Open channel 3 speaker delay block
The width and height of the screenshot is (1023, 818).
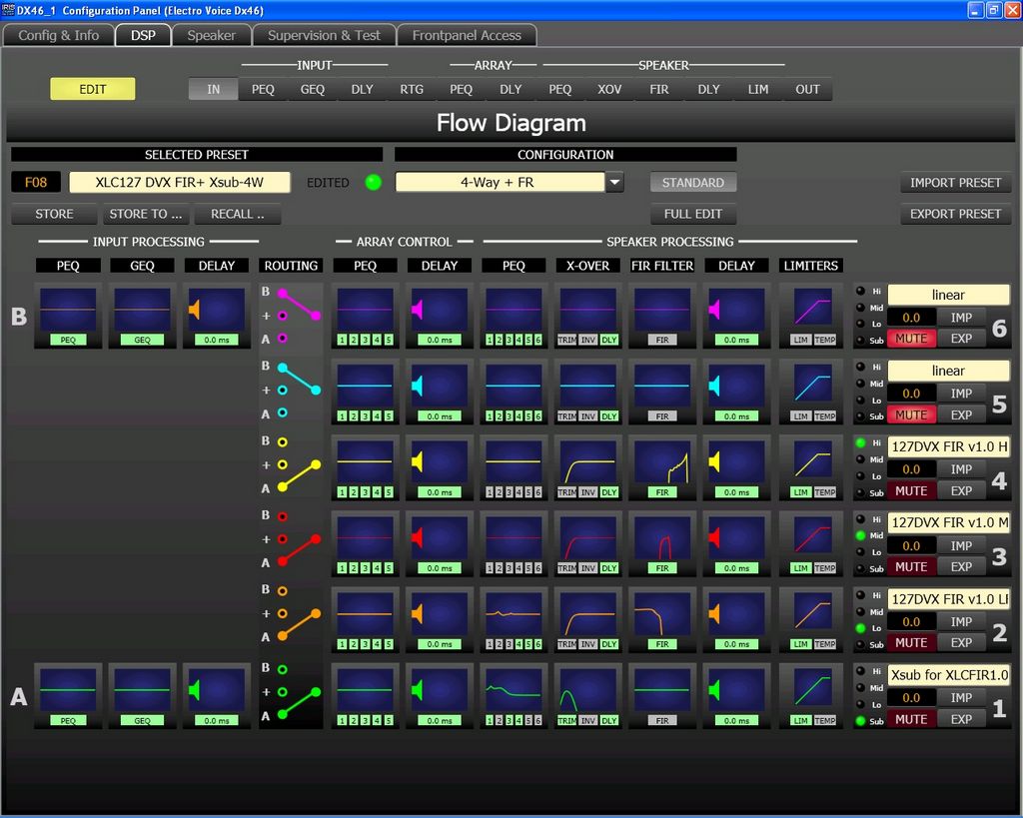click(x=736, y=544)
